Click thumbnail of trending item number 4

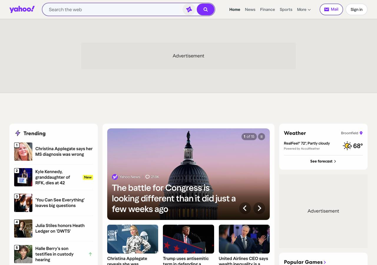(23, 228)
